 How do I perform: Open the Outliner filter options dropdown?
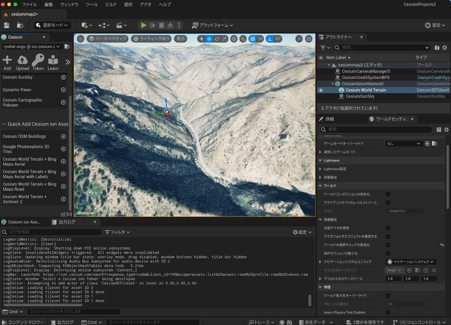coord(325,48)
